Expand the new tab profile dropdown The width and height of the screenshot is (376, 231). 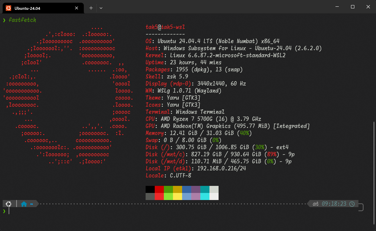click(101, 8)
